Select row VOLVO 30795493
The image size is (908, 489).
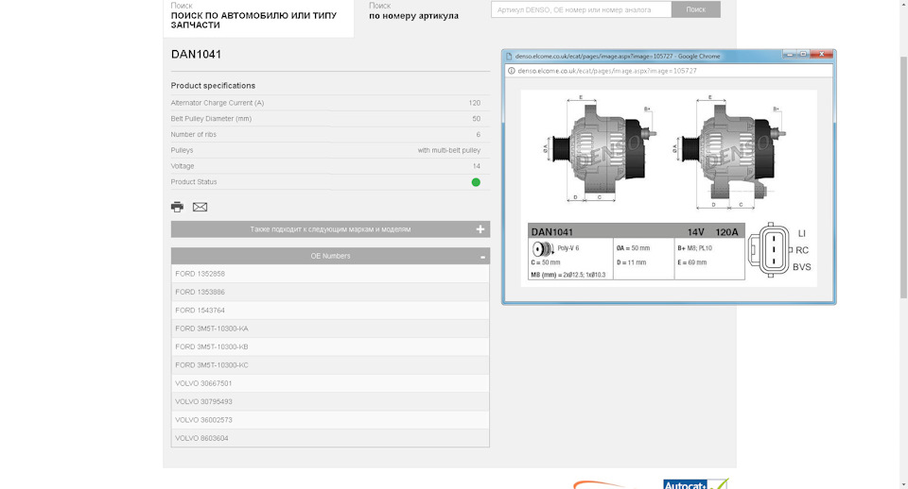pyautogui.click(x=330, y=402)
